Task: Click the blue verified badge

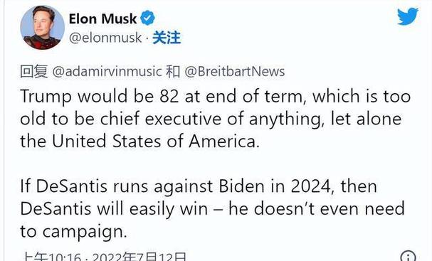Action: (147, 18)
